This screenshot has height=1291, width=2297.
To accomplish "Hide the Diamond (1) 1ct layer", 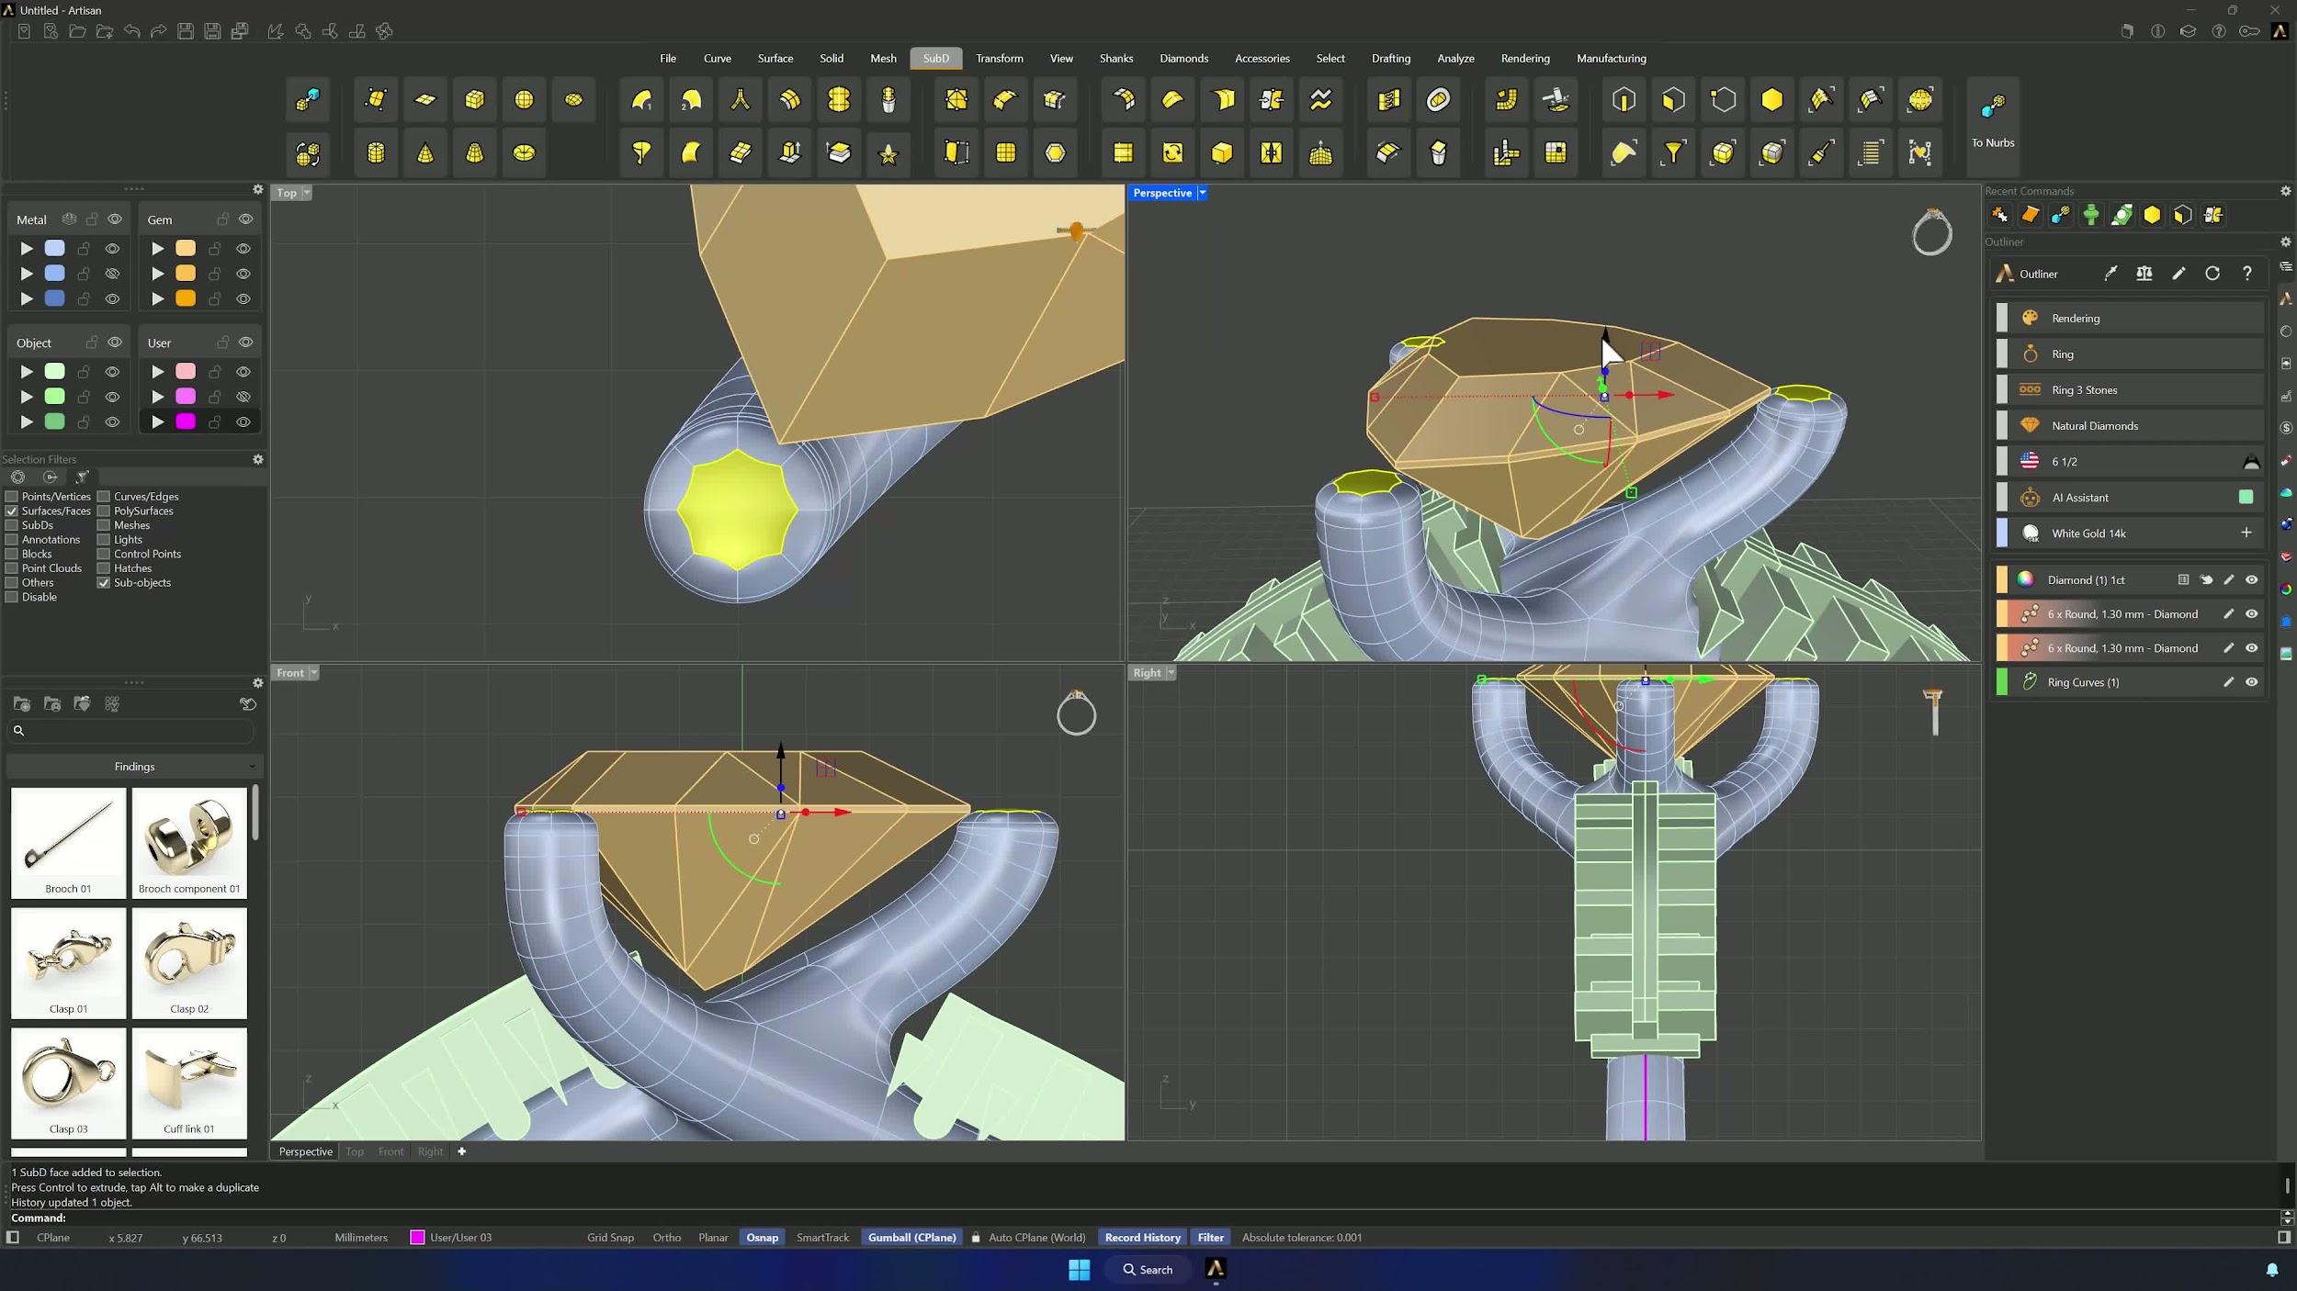I will (2252, 579).
